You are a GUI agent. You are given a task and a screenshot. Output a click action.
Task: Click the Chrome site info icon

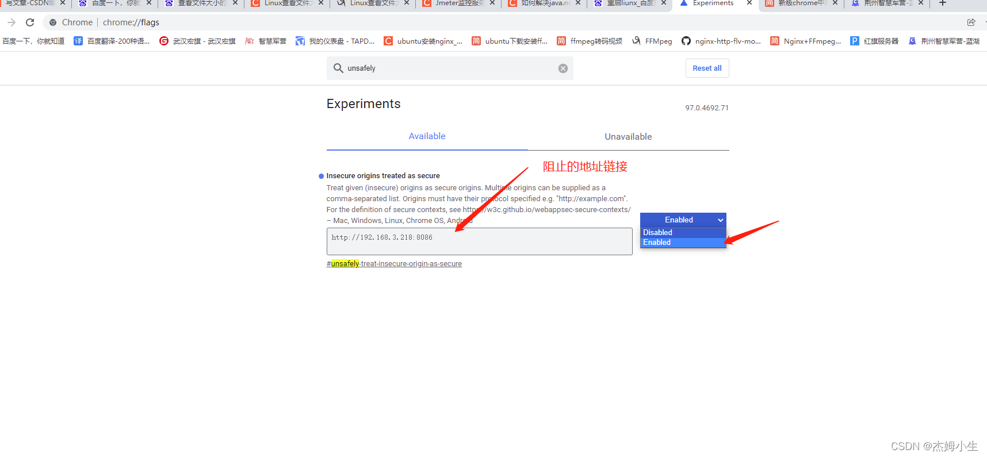coord(53,22)
